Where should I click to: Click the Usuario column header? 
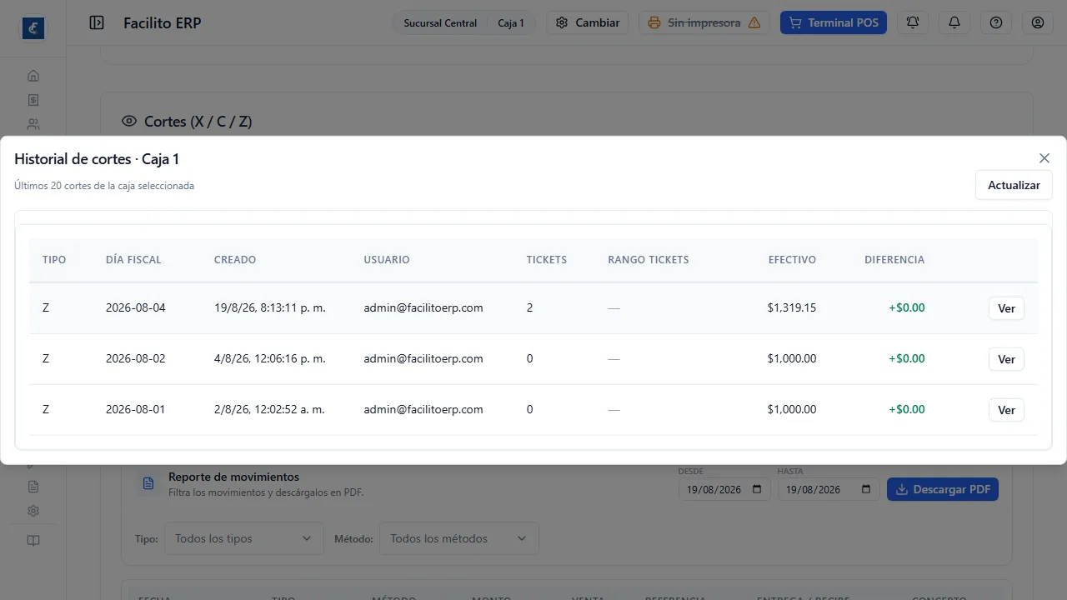point(387,260)
